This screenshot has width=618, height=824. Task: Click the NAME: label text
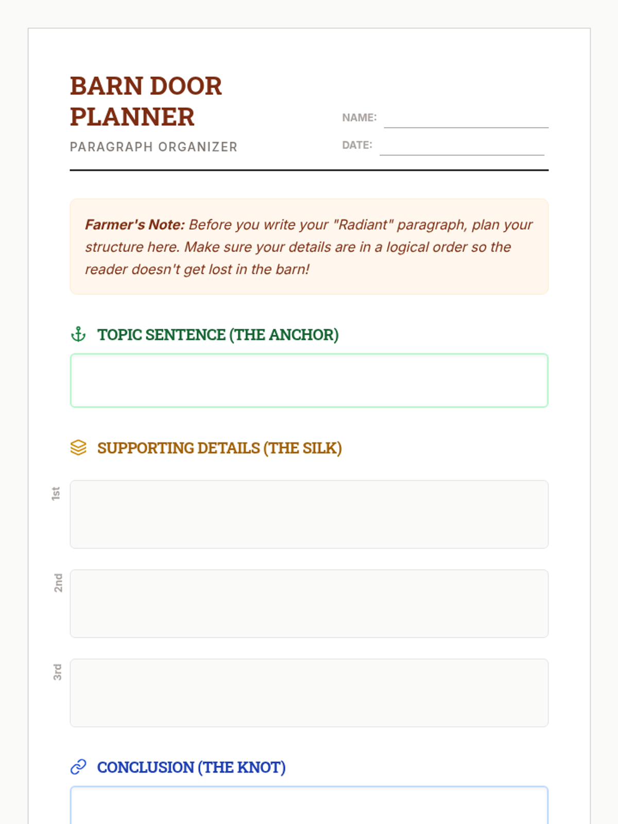click(359, 117)
